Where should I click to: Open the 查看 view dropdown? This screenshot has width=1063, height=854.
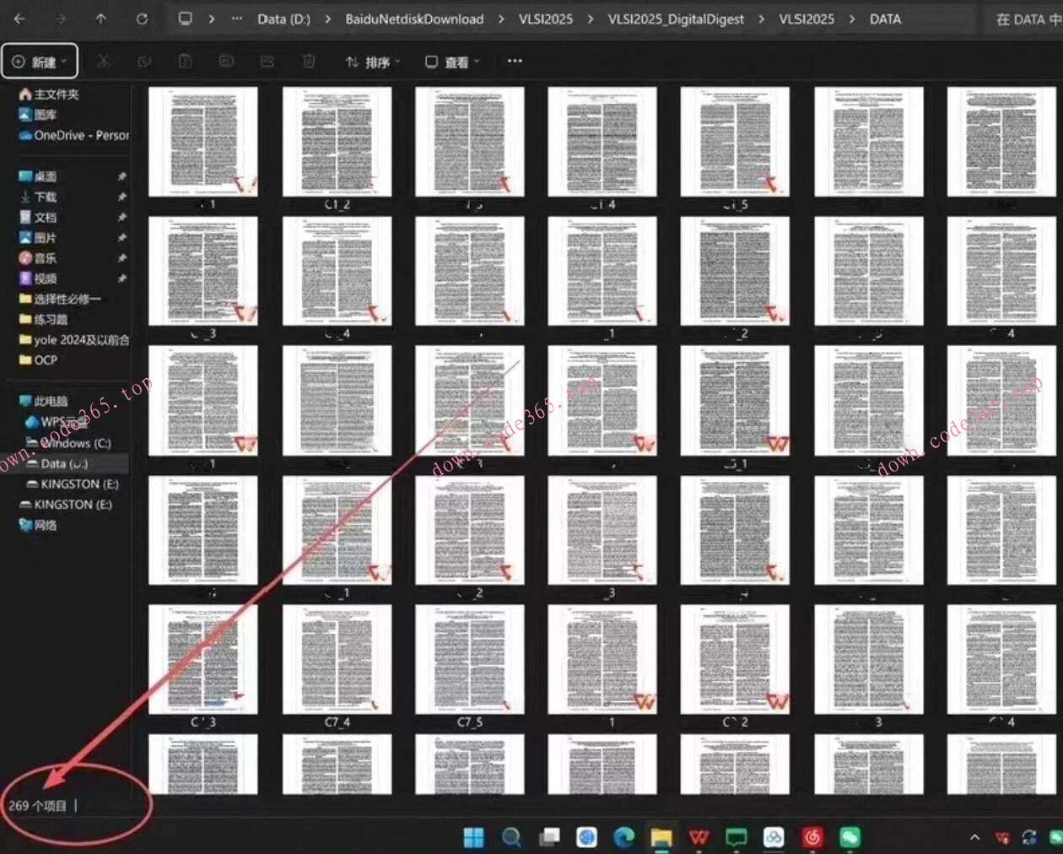pos(452,62)
